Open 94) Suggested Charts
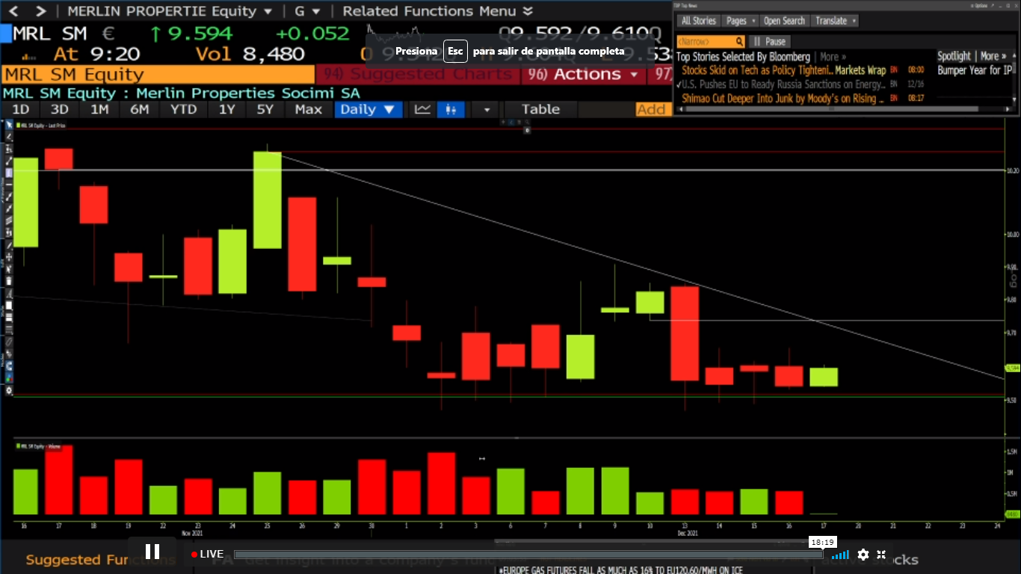Image resolution: width=1021 pixels, height=574 pixels. pyautogui.click(x=419, y=74)
